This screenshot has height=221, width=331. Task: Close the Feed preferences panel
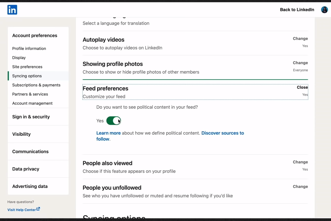302,87
